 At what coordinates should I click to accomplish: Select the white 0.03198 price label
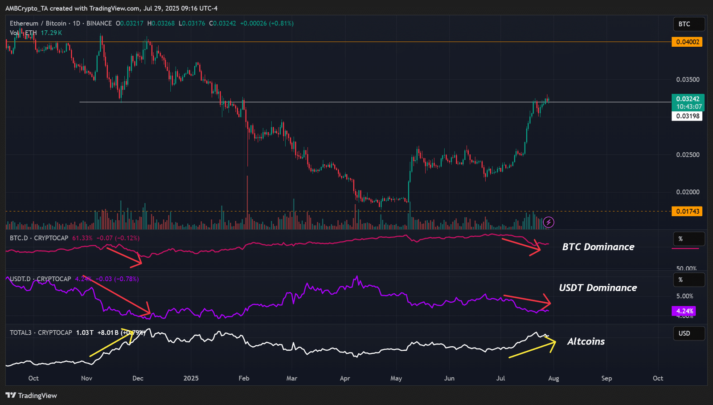coord(687,116)
